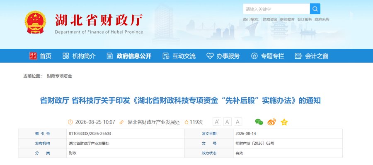Open 专题专栏 navigation item

268,56
